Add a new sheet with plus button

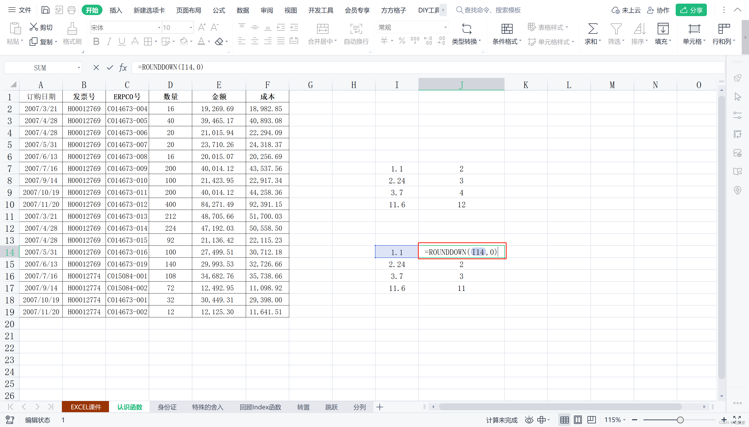tap(380, 407)
